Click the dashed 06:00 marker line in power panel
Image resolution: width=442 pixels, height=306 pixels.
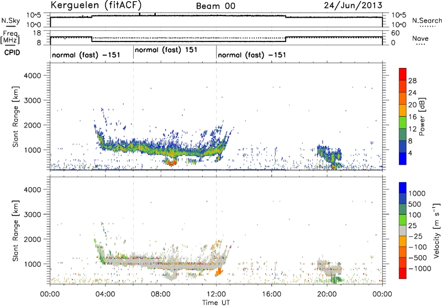tap(133, 117)
